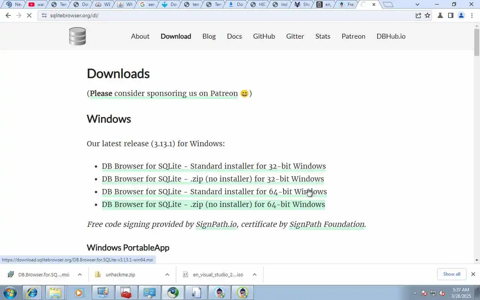Viewport: 480px width, 300px height.
Task: Open a new browser tab
Action: coord(388,4)
